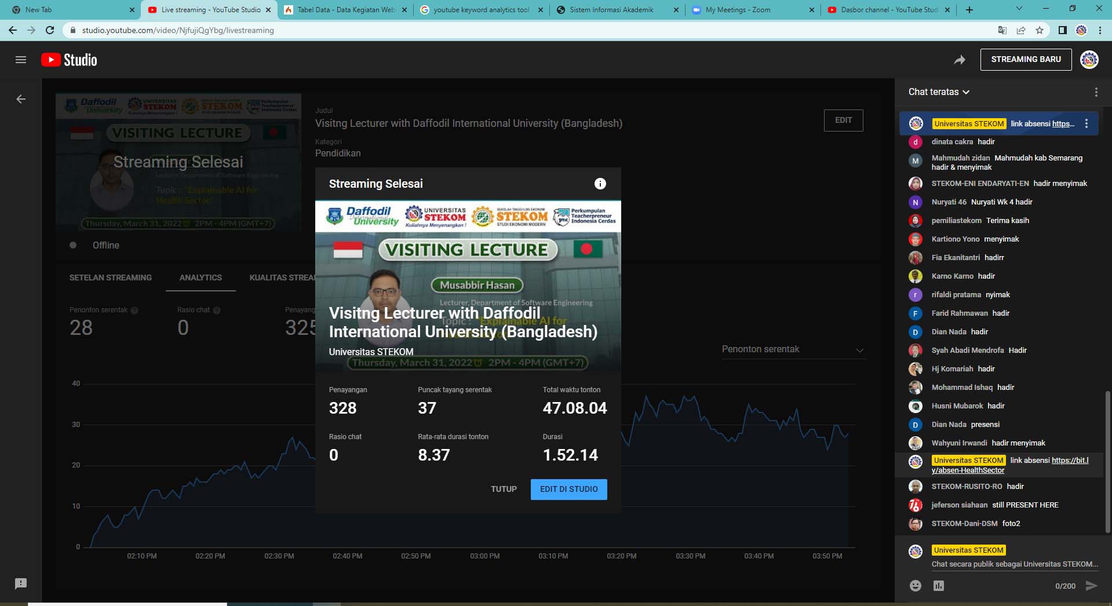The image size is (1112, 606).
Task: Open the Penonton serentak metric dropdown
Action: 794,349
